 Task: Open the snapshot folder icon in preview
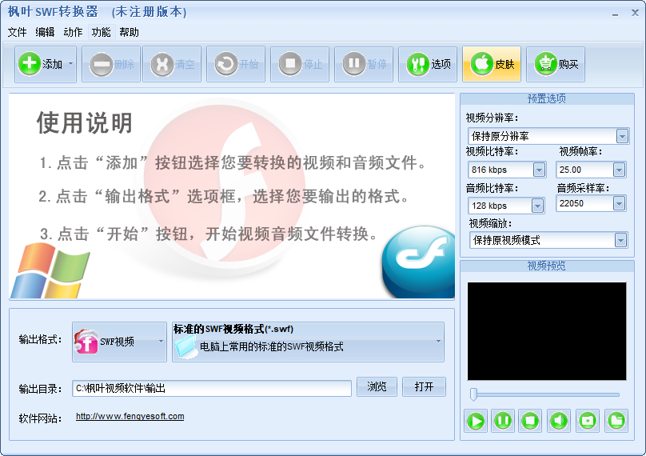click(x=616, y=421)
